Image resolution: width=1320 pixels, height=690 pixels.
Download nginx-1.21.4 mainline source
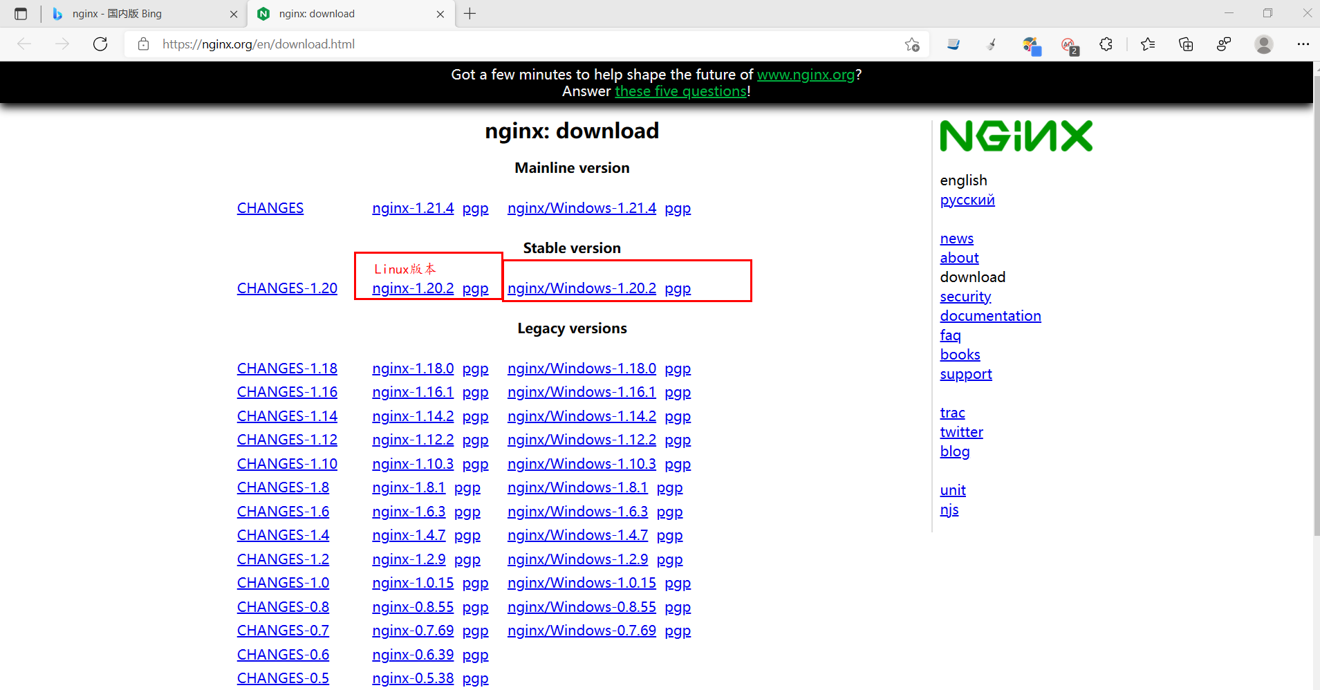click(413, 208)
